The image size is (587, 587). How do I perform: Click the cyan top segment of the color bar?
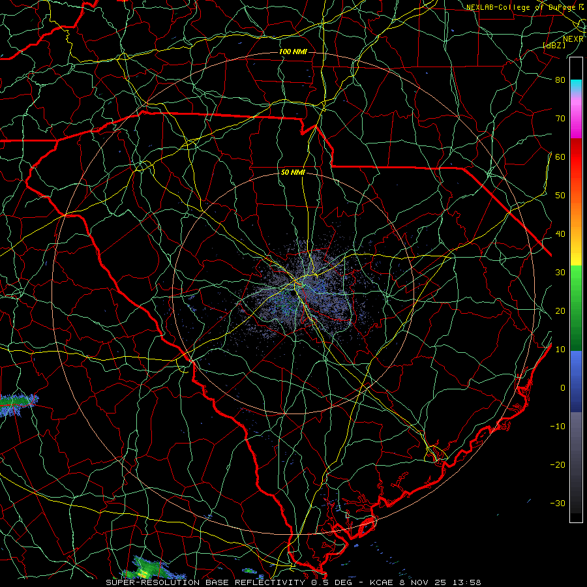[576, 86]
